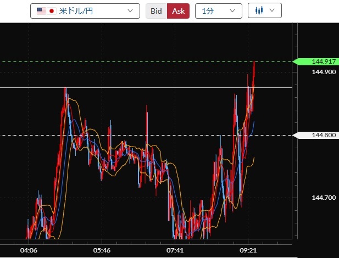Open the candlestick chart type dropdown

(265, 10)
